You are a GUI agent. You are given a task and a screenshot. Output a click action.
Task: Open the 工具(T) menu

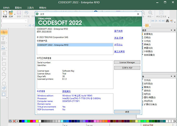(30, 7)
